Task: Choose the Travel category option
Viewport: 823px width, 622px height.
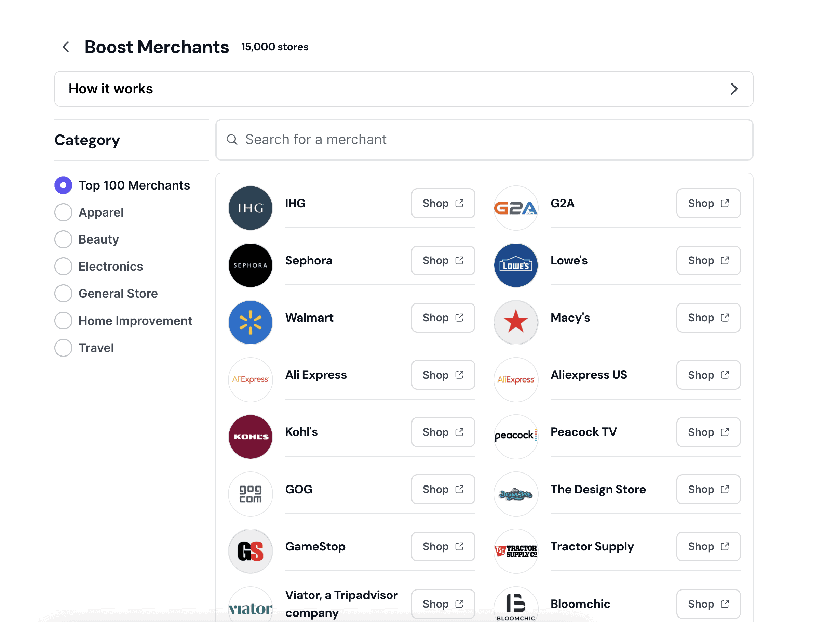Action: point(63,348)
